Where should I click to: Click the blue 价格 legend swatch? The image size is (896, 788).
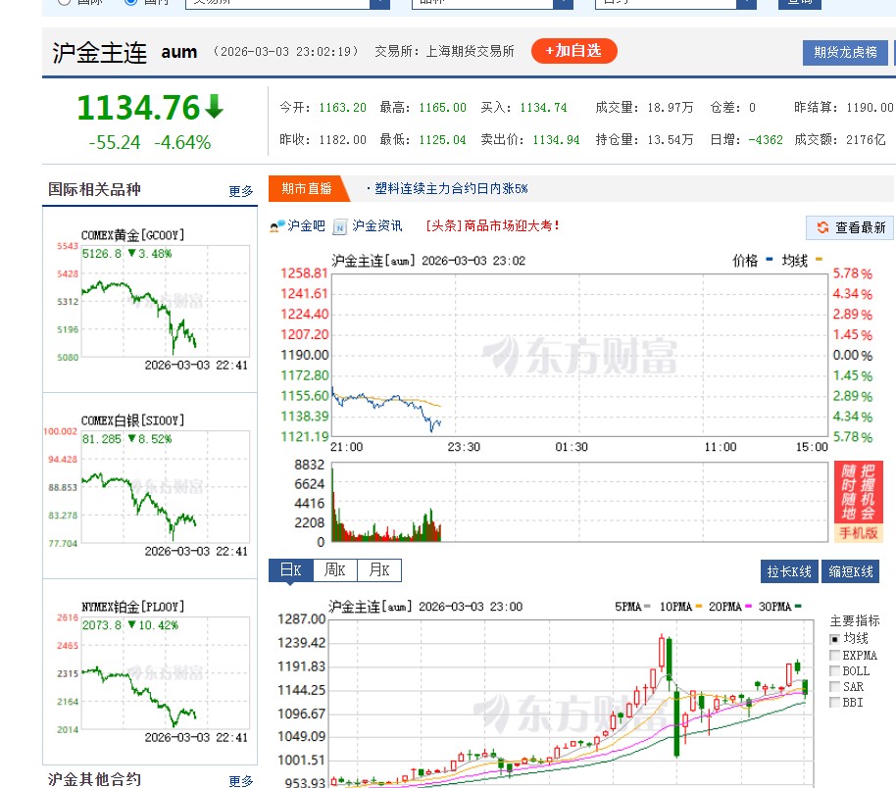pyautogui.click(x=769, y=260)
